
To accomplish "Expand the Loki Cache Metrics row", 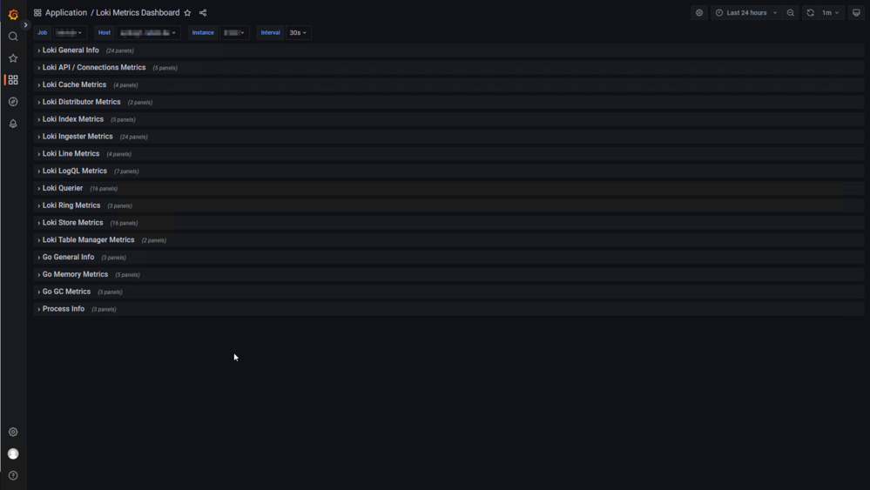I will pos(448,84).
